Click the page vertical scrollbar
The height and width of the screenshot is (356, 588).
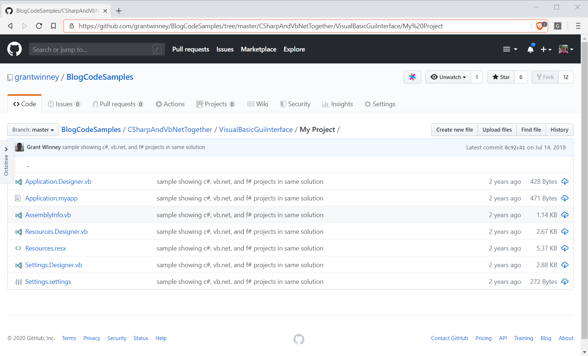pyautogui.click(x=584, y=181)
